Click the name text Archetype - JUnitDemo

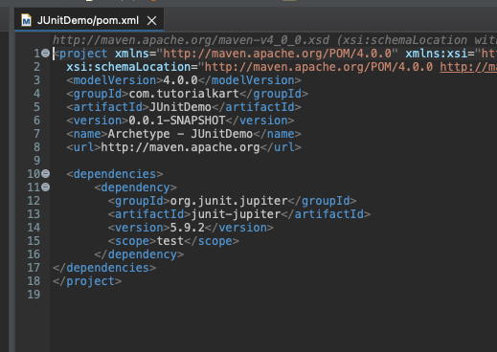tap(180, 134)
